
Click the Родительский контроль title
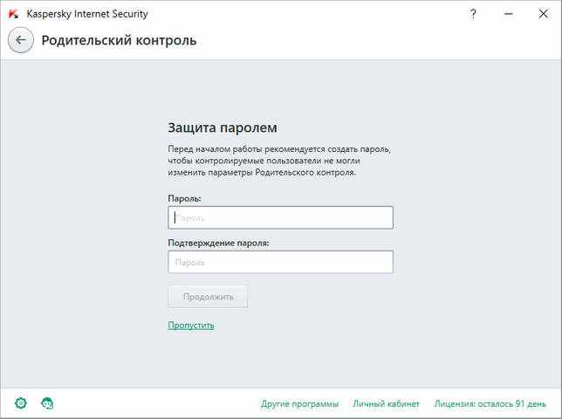[x=119, y=40]
